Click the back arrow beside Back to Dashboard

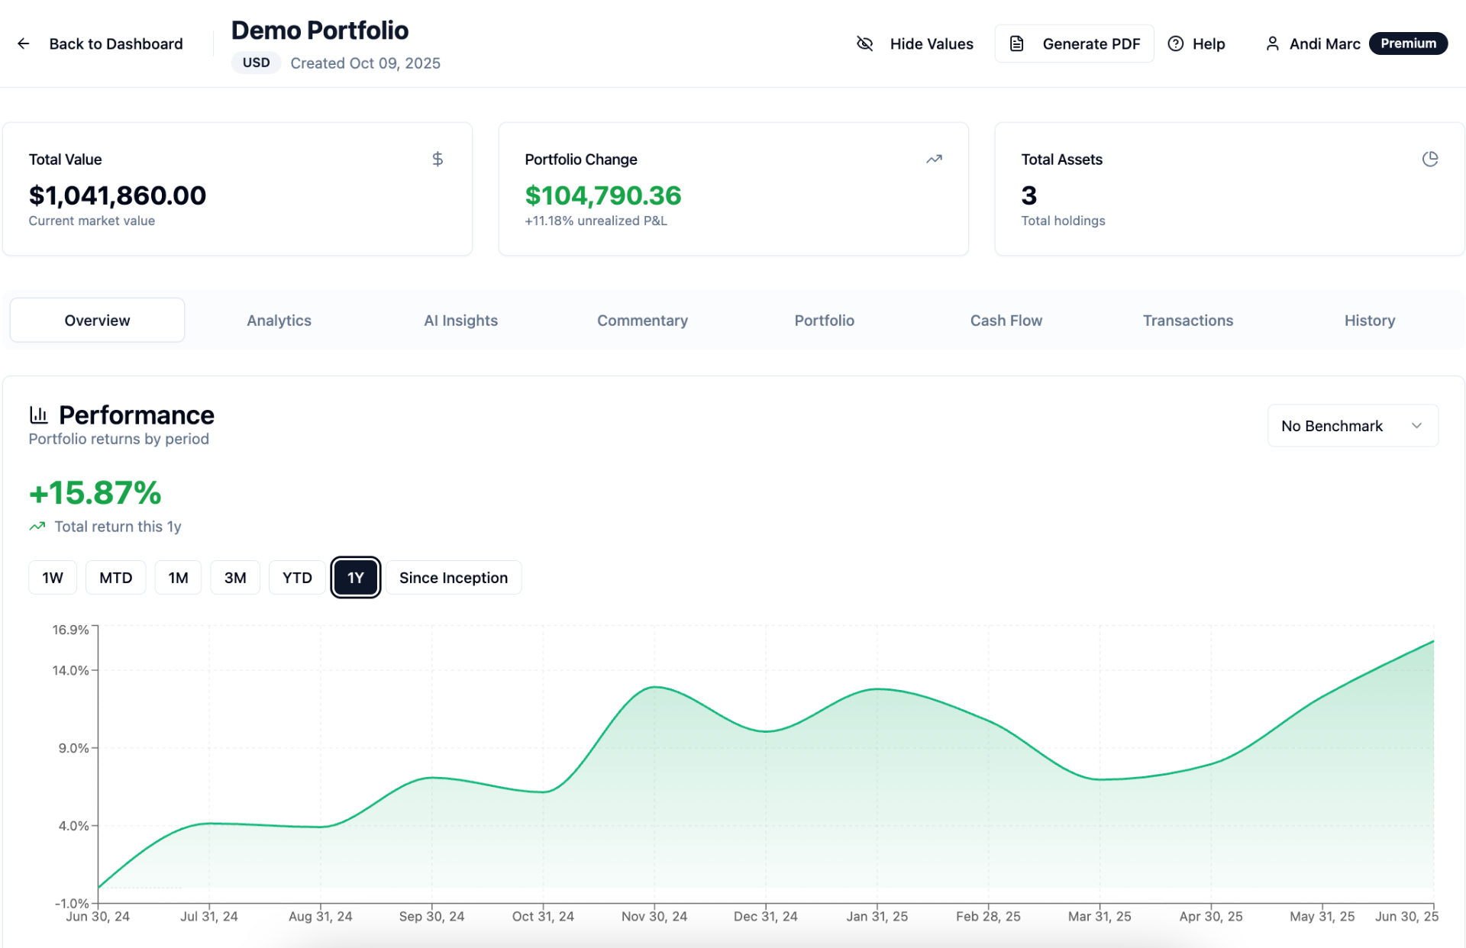coord(23,44)
